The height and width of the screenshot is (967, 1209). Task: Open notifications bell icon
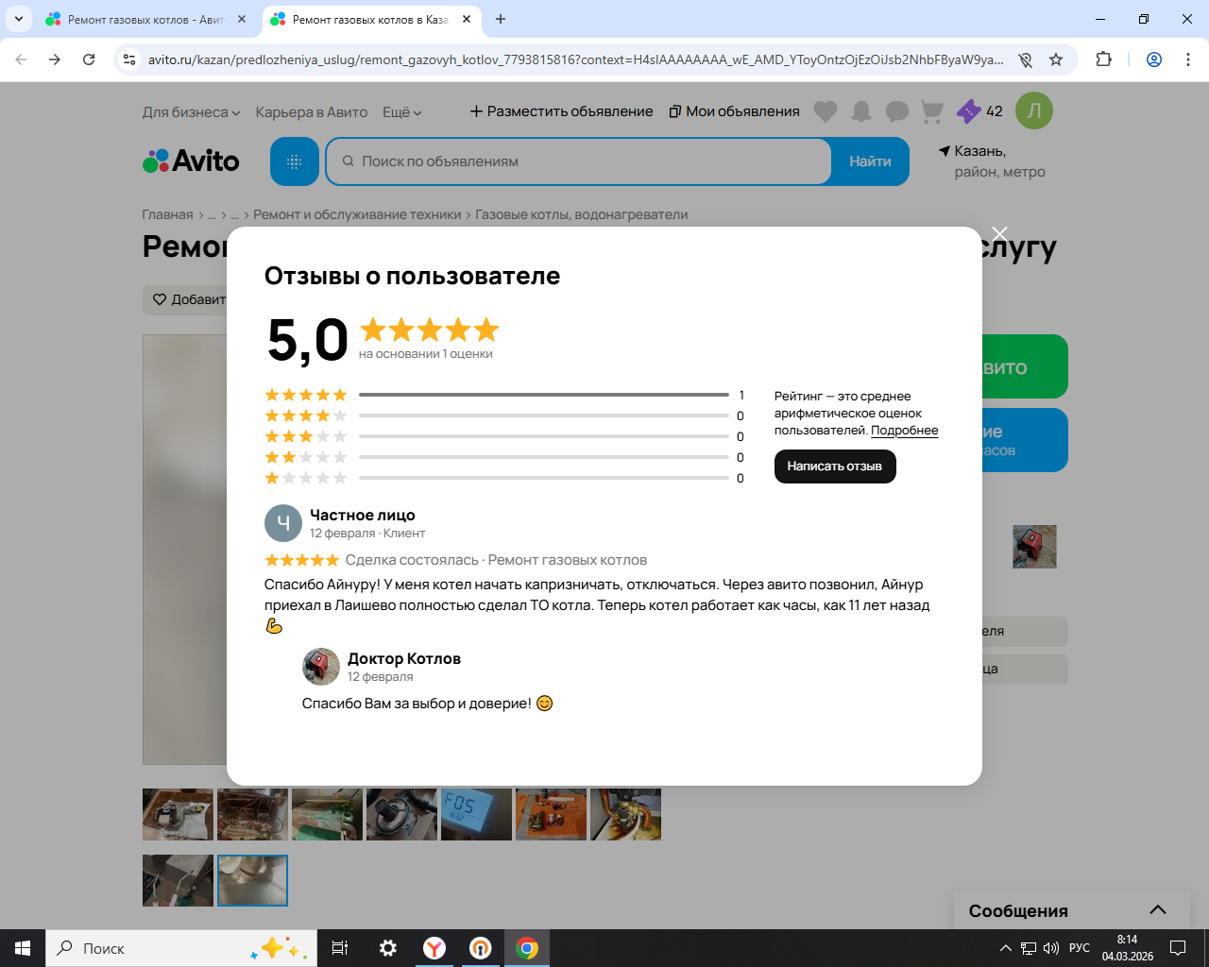pyautogui.click(x=861, y=111)
